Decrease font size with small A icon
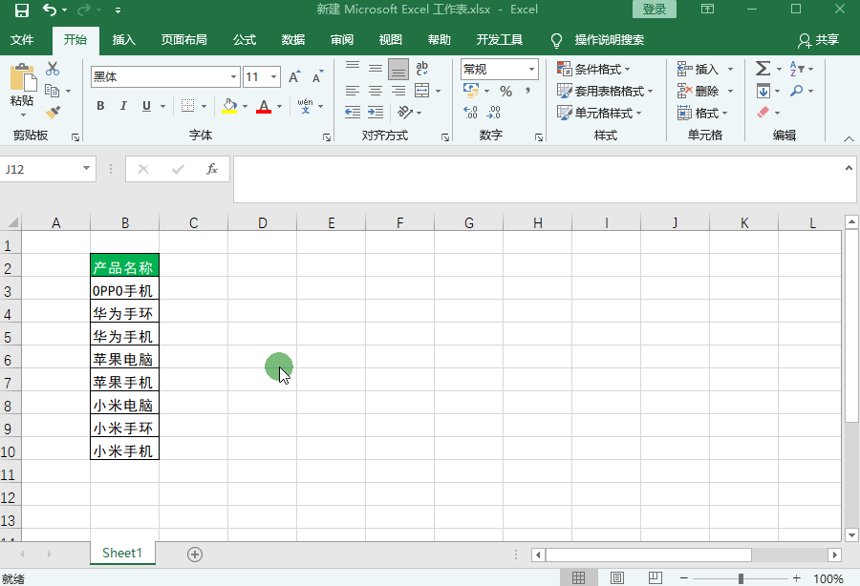The height and width of the screenshot is (586, 860). (317, 76)
